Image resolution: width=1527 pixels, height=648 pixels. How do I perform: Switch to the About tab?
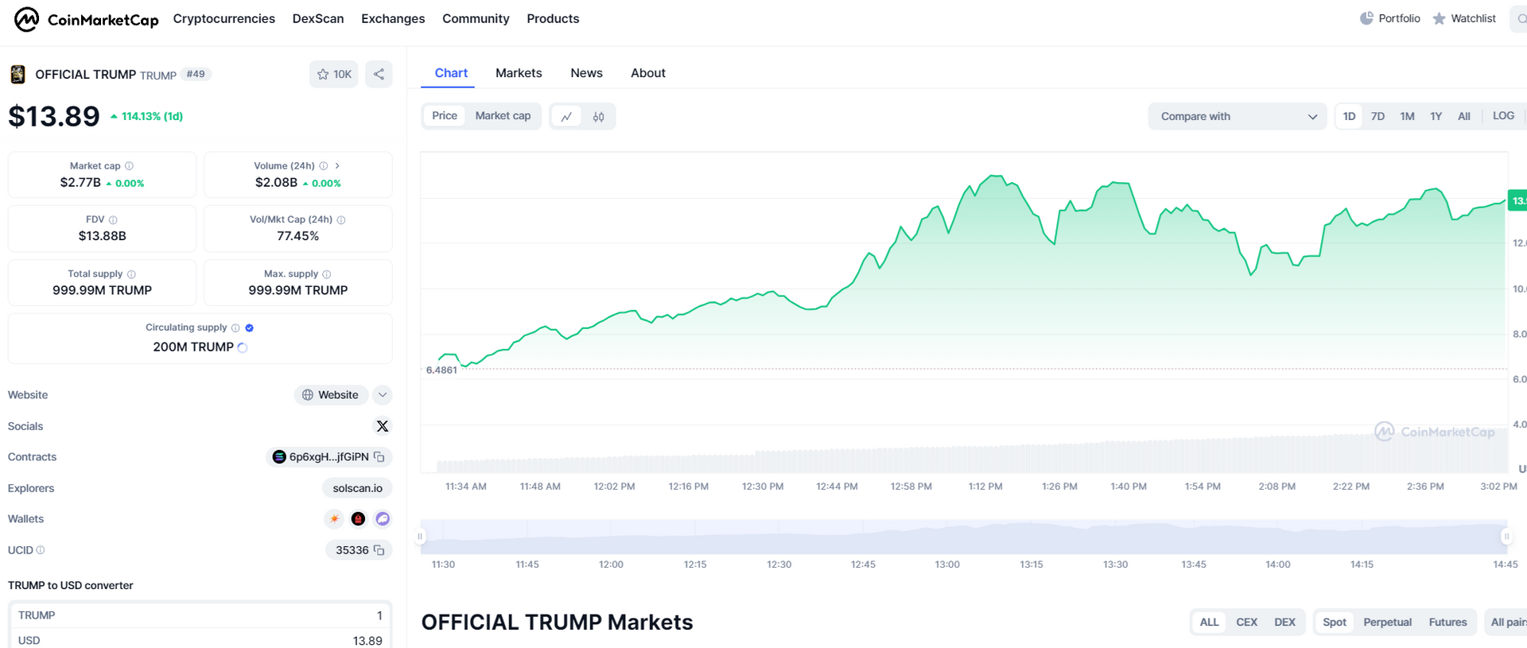[648, 73]
